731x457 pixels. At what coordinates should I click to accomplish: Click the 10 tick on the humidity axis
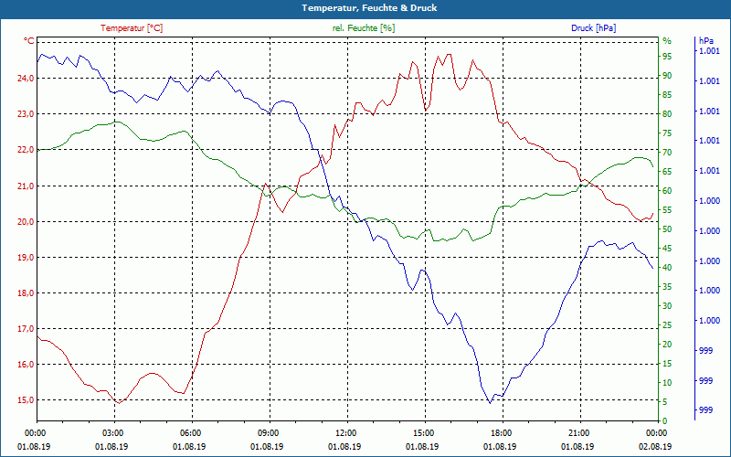[667, 383]
